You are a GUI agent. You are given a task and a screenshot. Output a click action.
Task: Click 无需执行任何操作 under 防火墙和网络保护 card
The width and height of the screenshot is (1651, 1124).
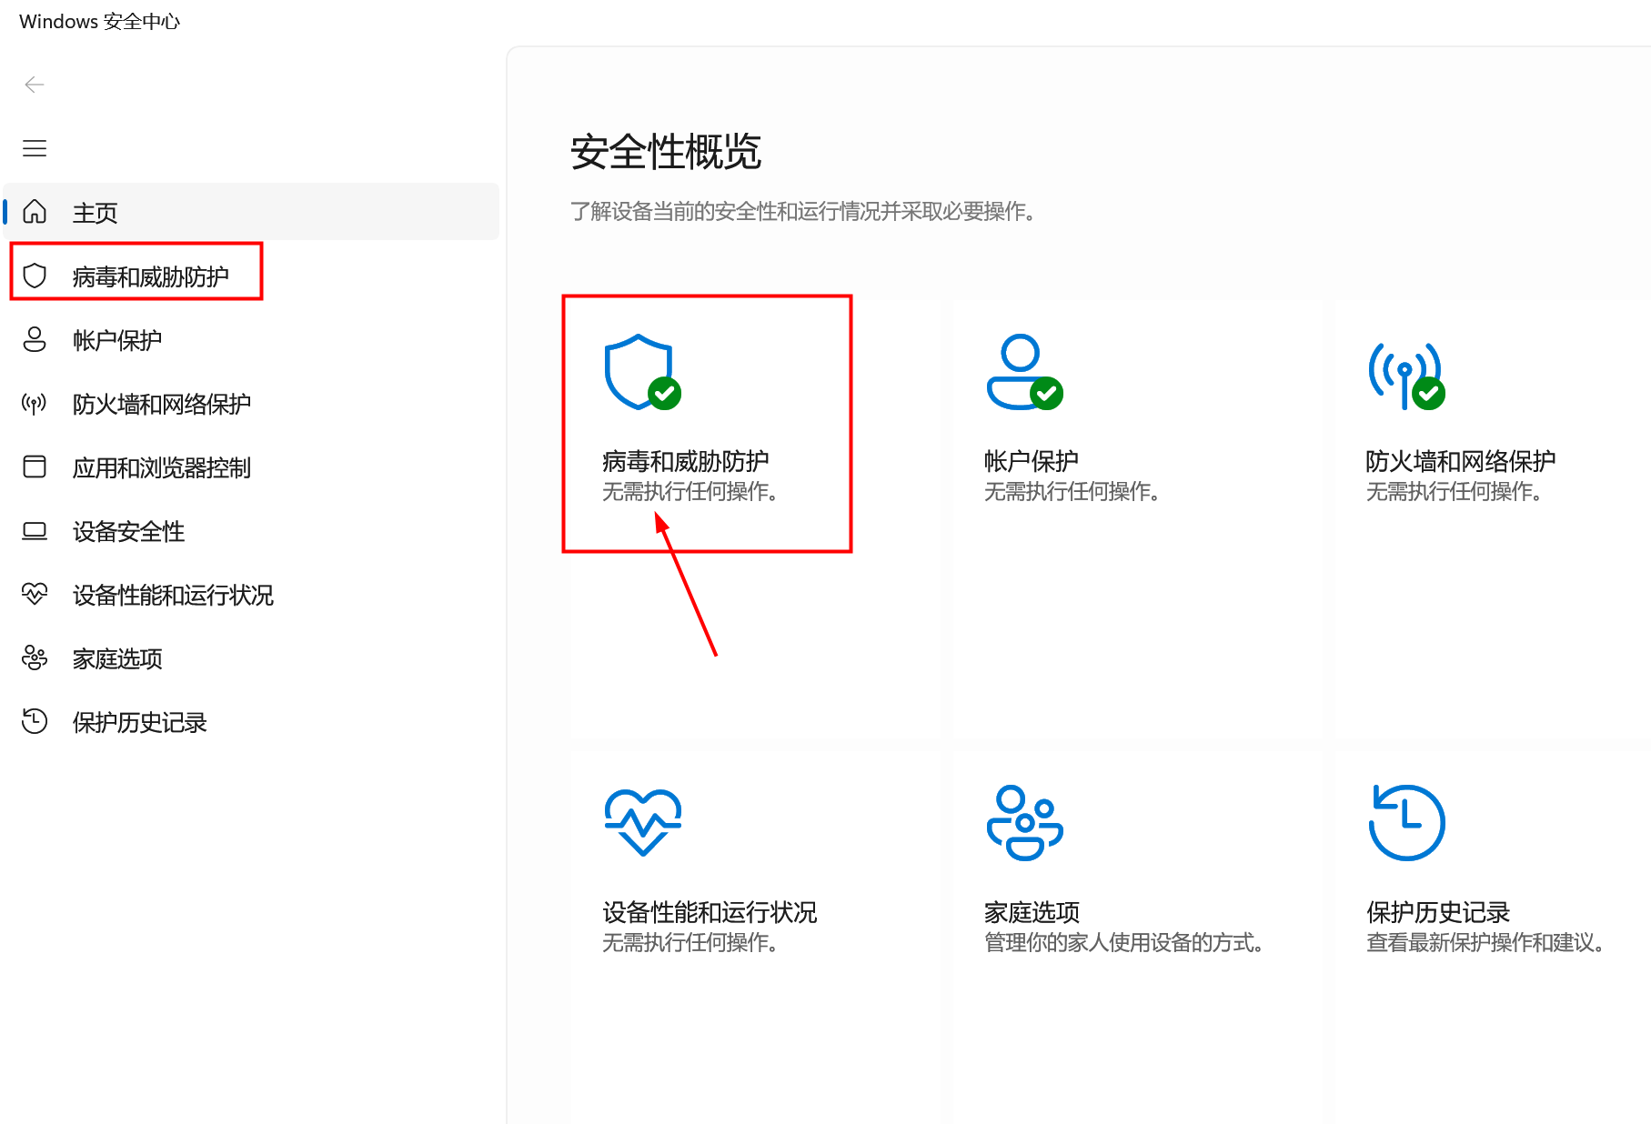(x=1454, y=491)
